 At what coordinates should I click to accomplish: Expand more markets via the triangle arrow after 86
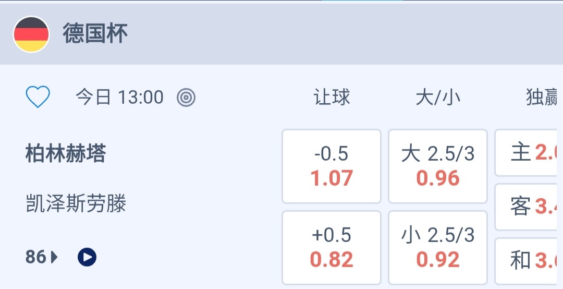(x=54, y=257)
